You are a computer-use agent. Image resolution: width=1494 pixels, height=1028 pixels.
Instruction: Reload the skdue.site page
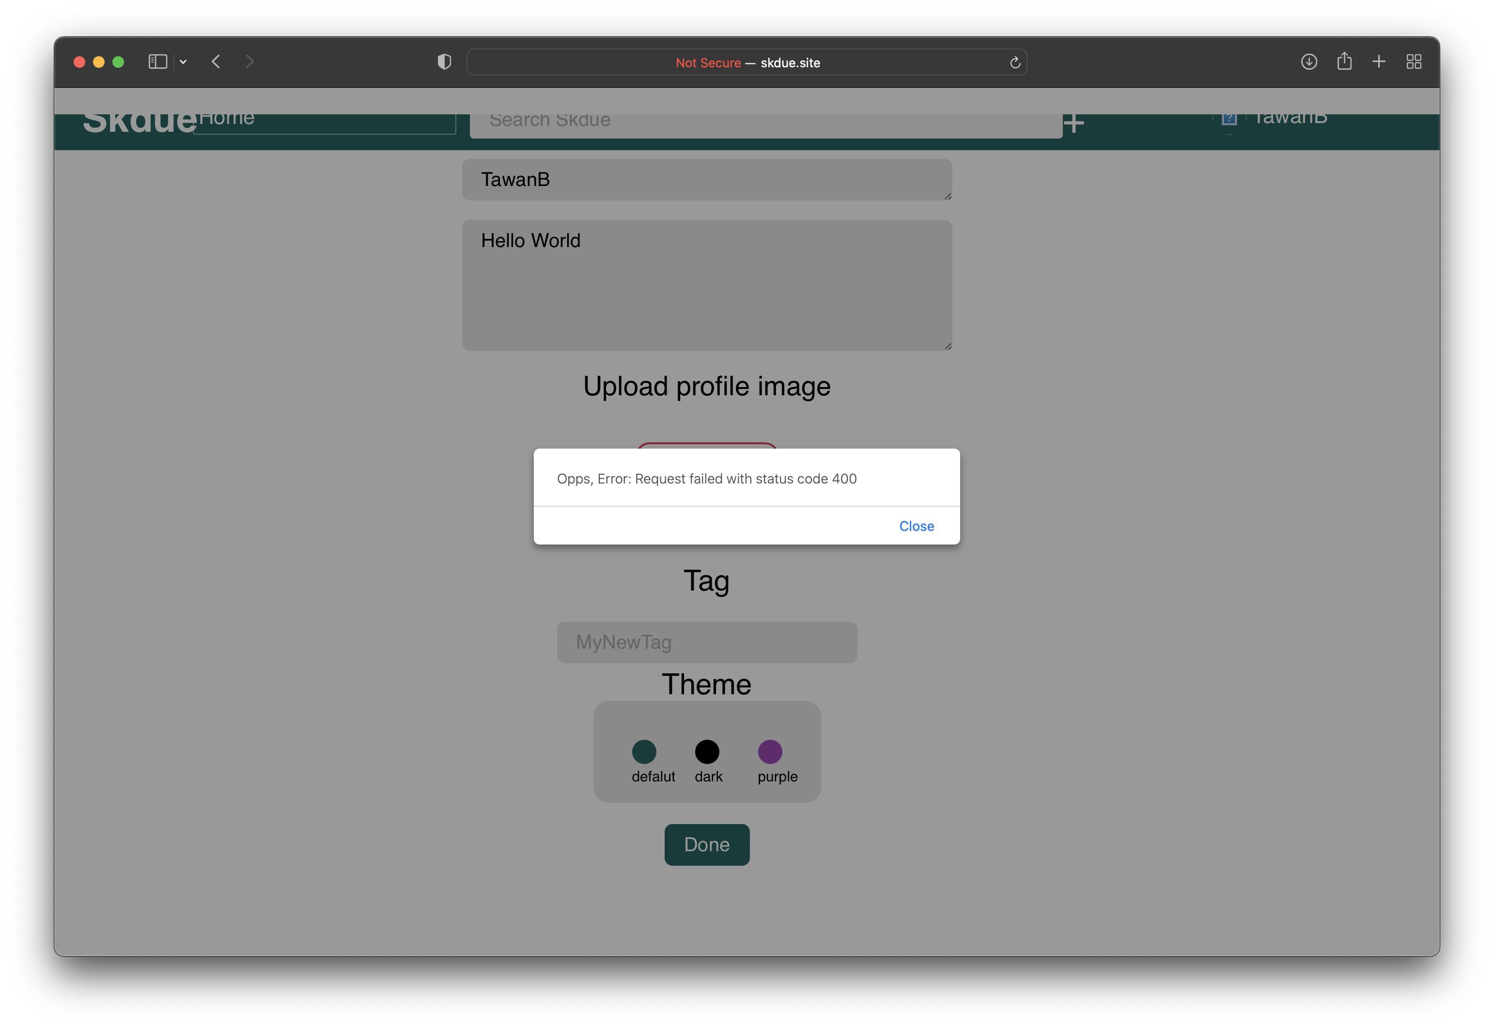tap(1015, 62)
